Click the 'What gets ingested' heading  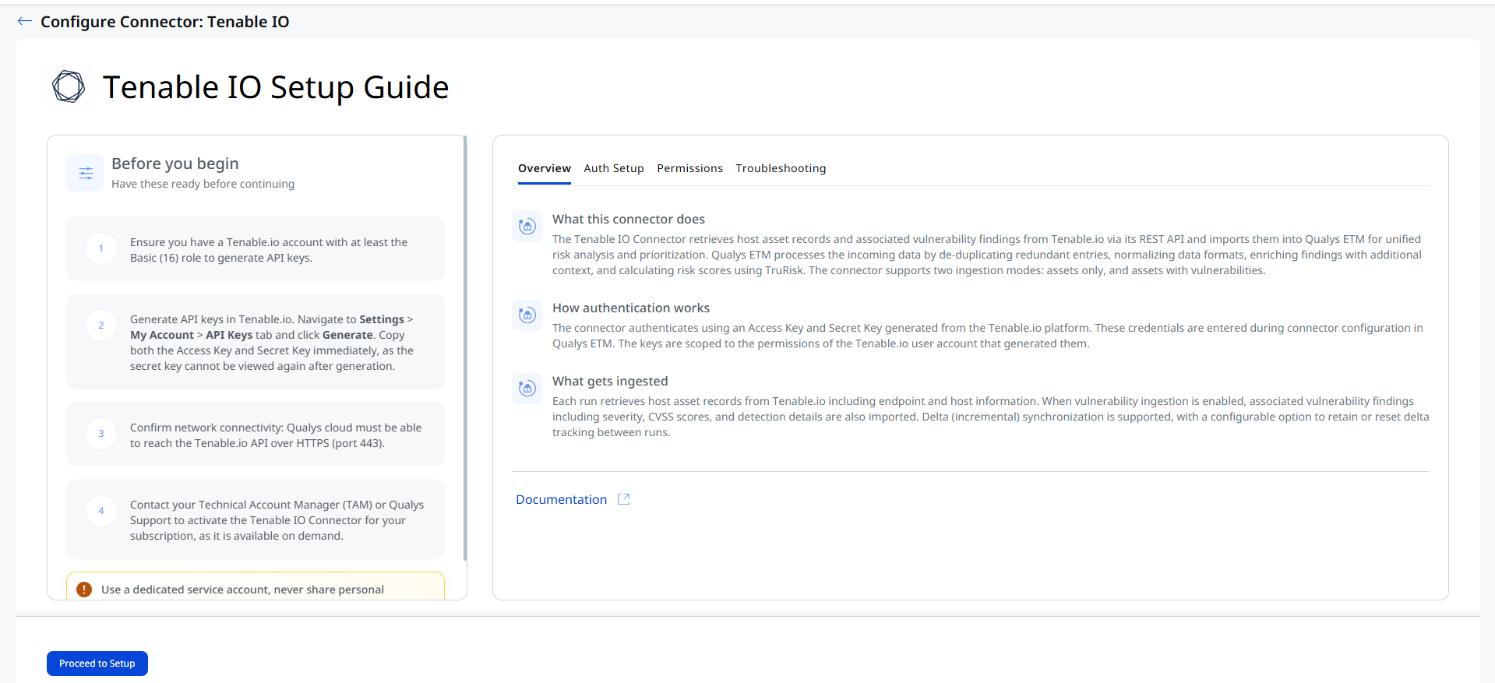[610, 382]
